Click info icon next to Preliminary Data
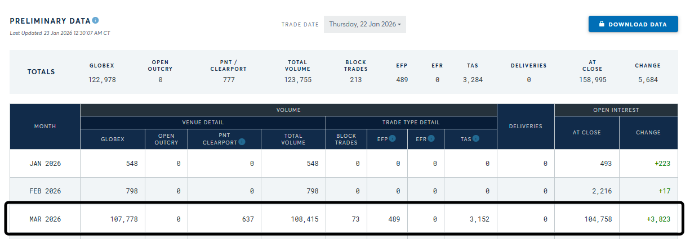 point(95,20)
